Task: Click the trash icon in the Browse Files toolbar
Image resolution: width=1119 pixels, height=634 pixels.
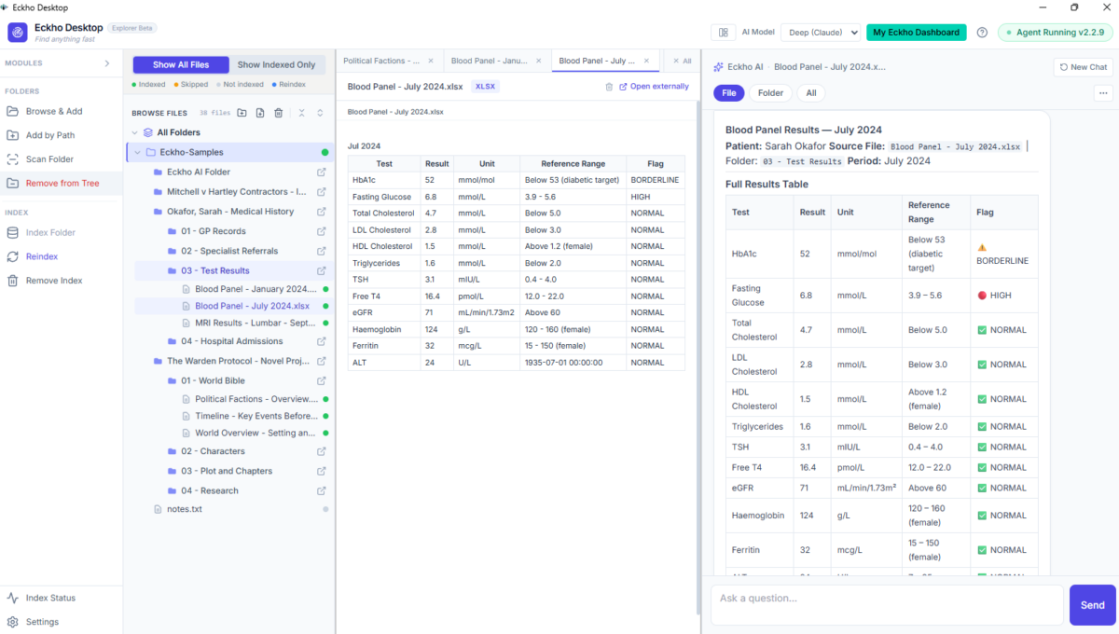Action: pyautogui.click(x=278, y=113)
